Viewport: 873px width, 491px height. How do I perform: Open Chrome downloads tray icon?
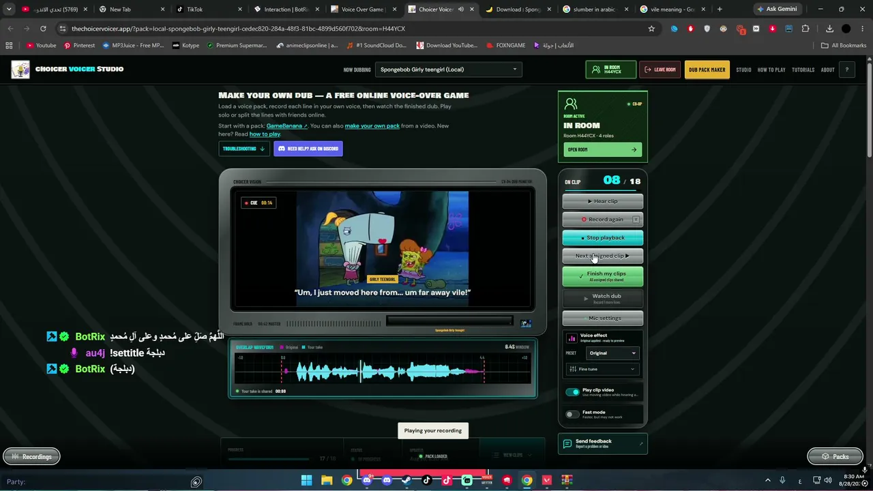pos(829,29)
